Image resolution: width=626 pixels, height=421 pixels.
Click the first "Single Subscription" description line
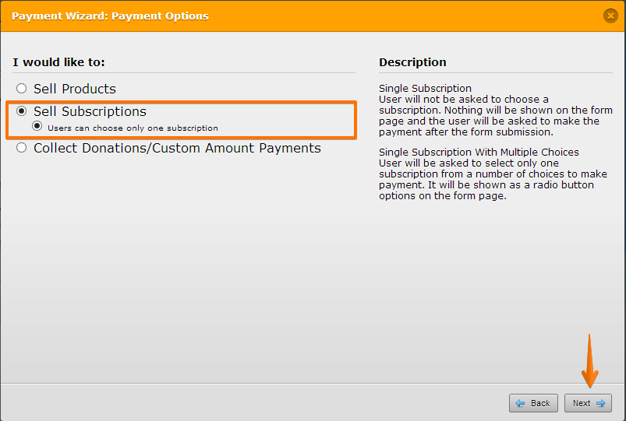point(425,89)
